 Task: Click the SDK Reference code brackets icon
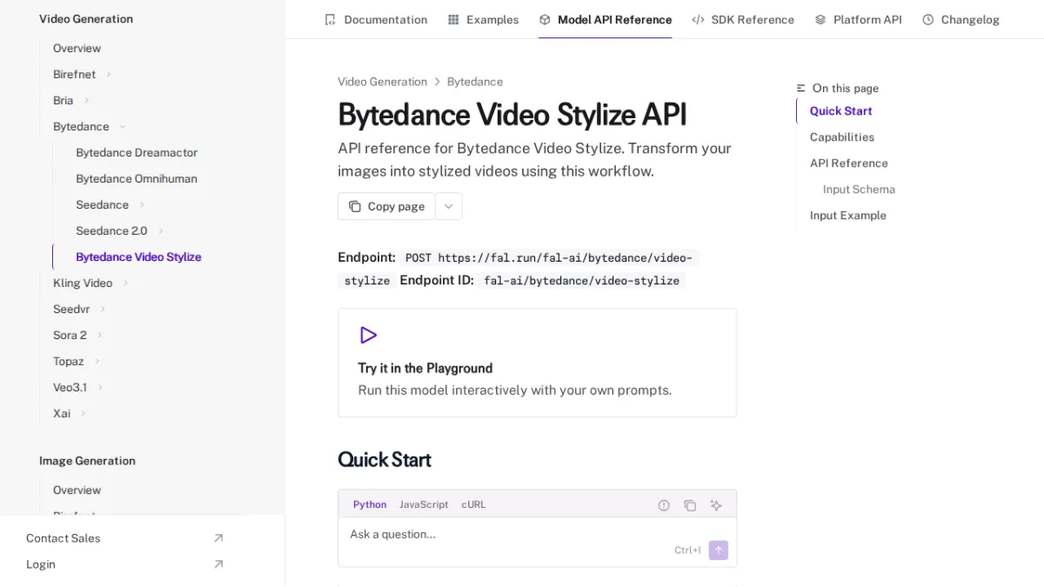click(x=698, y=19)
